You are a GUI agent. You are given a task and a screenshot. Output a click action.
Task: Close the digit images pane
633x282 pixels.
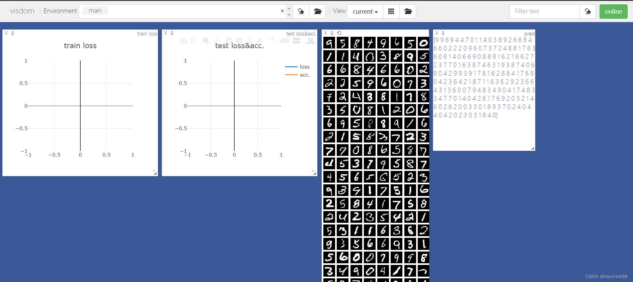325,33
